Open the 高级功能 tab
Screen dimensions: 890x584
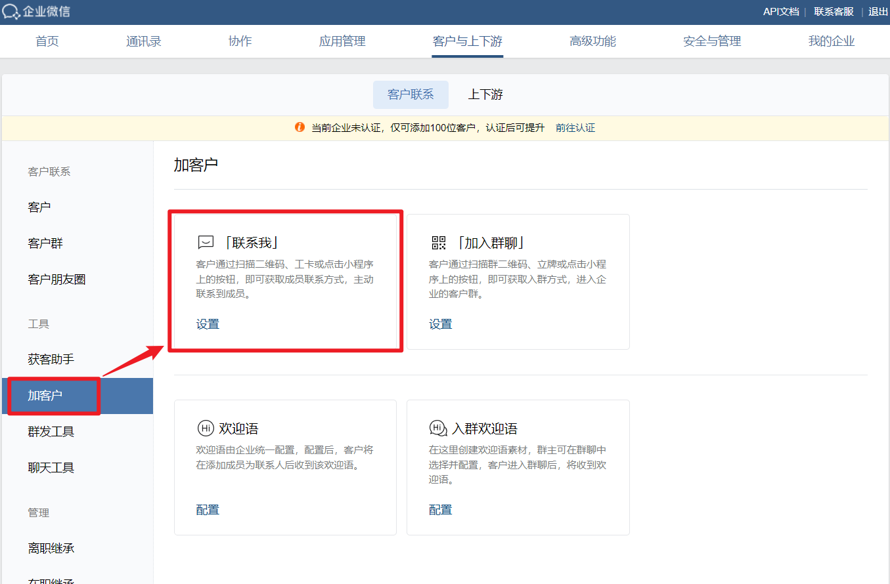pyautogui.click(x=593, y=41)
